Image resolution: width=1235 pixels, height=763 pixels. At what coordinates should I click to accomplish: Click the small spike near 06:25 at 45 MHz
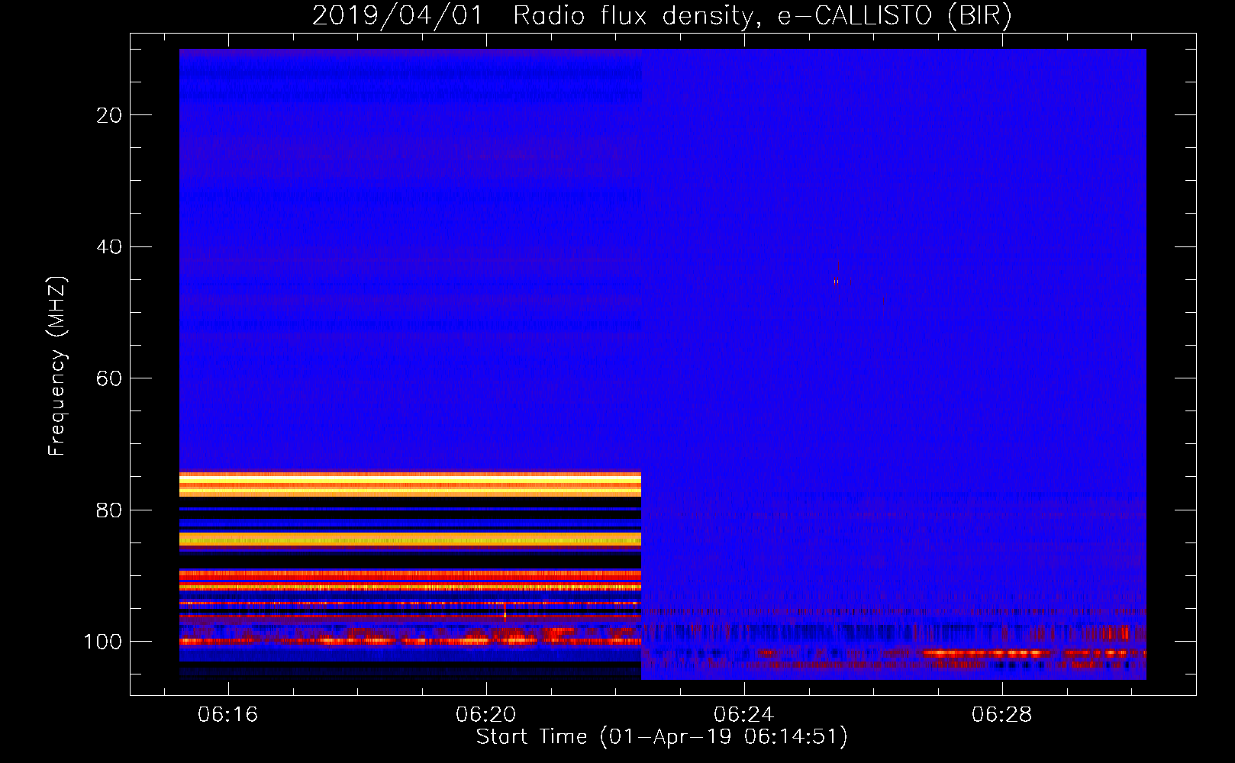837,281
